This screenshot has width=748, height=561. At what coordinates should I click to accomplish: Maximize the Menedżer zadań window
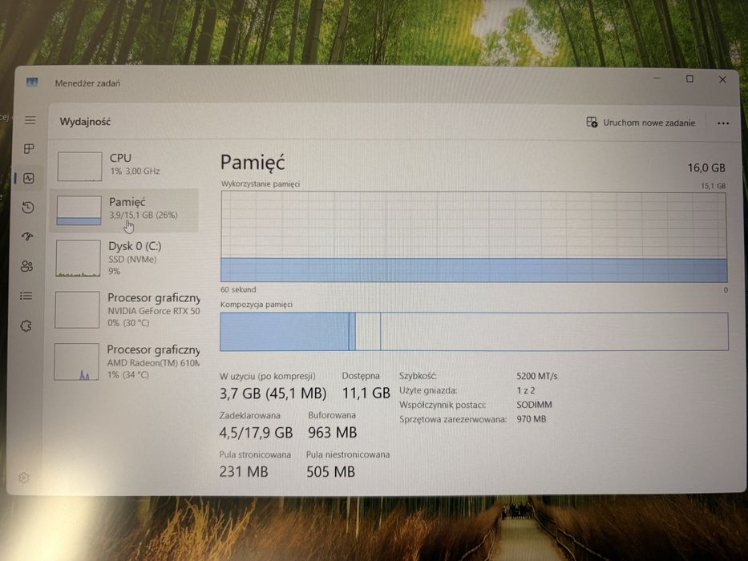click(689, 79)
